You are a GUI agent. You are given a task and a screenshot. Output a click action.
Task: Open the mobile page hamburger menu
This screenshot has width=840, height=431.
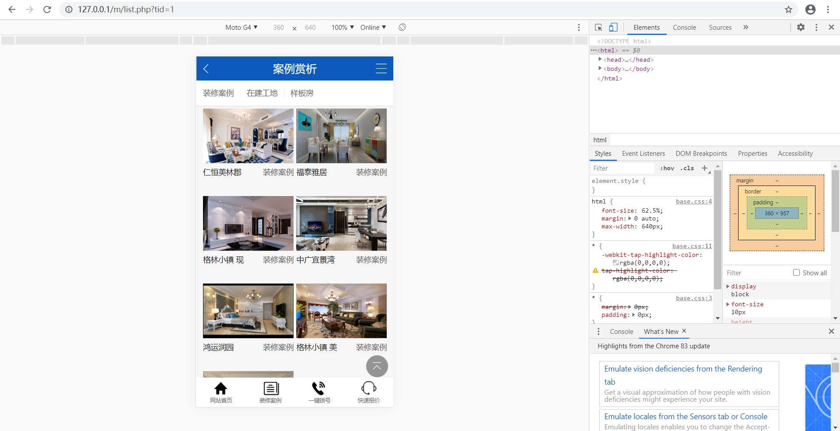381,69
